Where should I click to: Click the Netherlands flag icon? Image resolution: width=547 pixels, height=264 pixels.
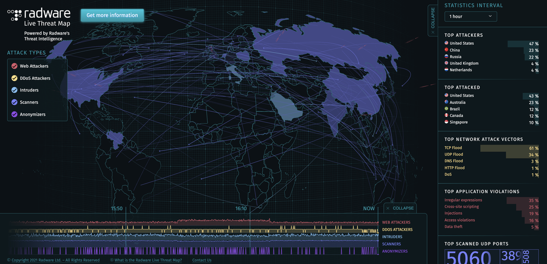(446, 70)
